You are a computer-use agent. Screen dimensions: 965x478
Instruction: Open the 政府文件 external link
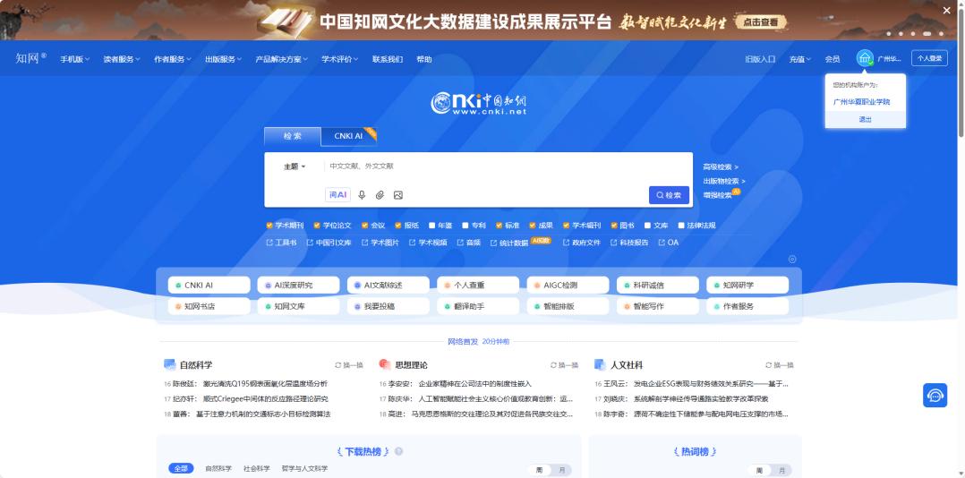[582, 243]
